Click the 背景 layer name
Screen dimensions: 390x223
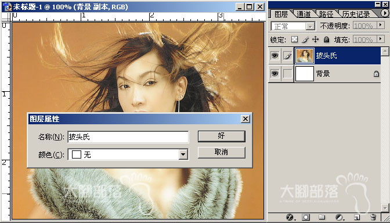pos(323,74)
